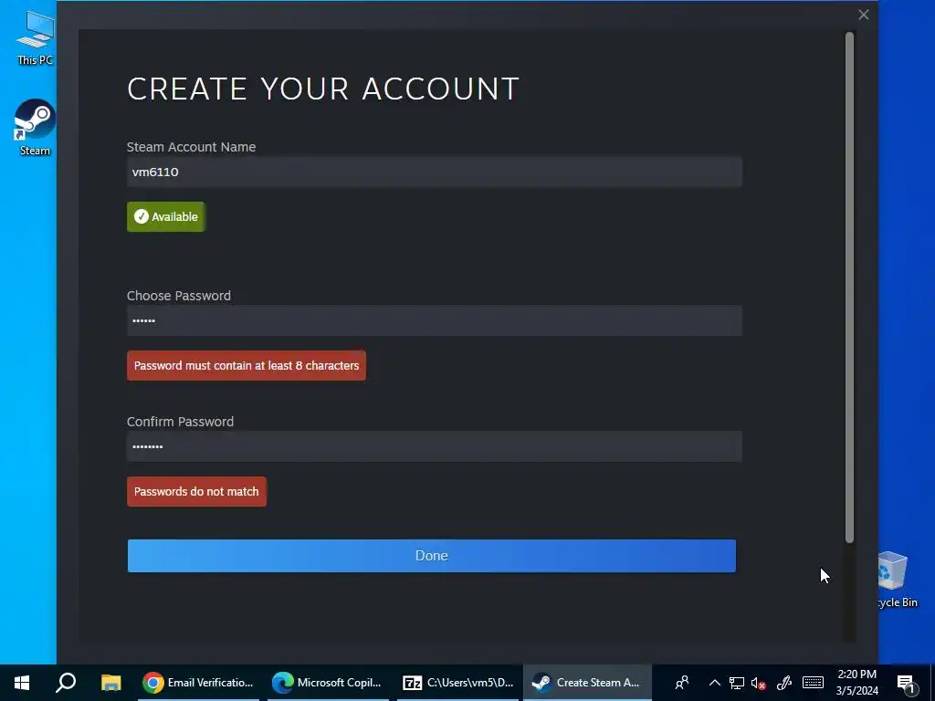Open the People icon in system tray
This screenshot has width=935, height=701.
682,683
